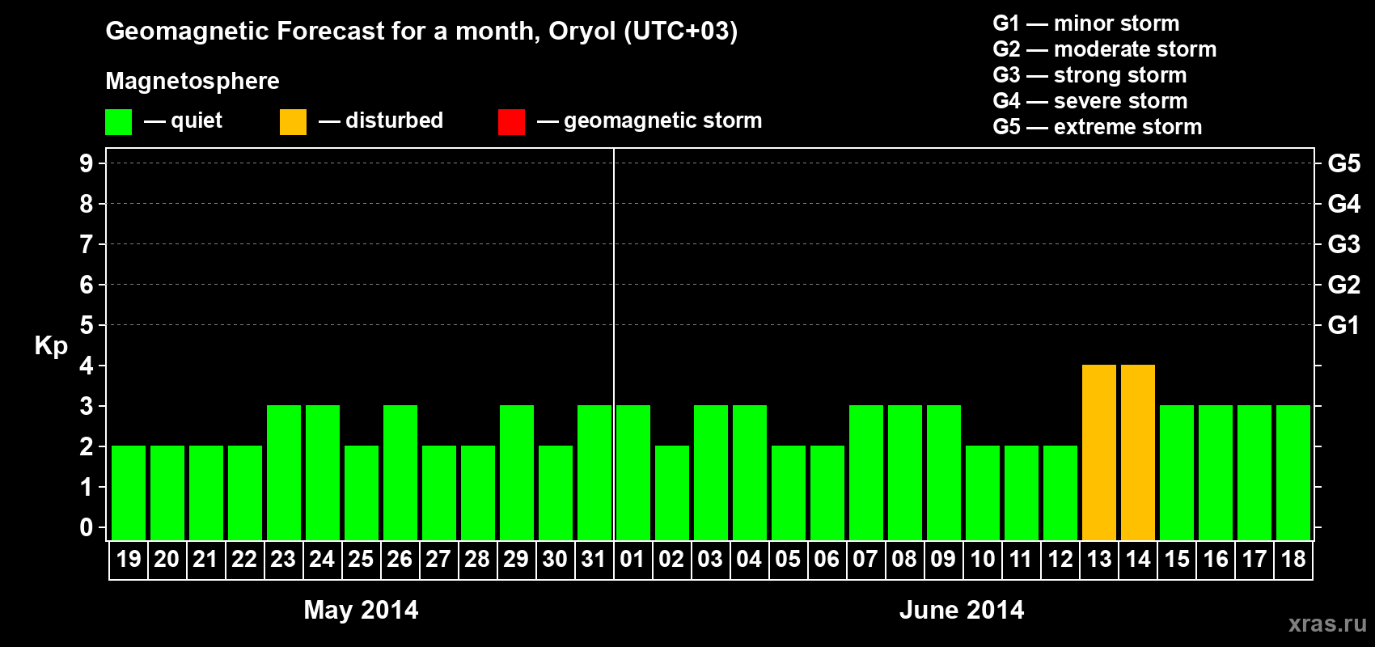The image size is (1375, 647).
Task: Click the chart title Geomagnetic Forecast
Action: click(x=421, y=32)
